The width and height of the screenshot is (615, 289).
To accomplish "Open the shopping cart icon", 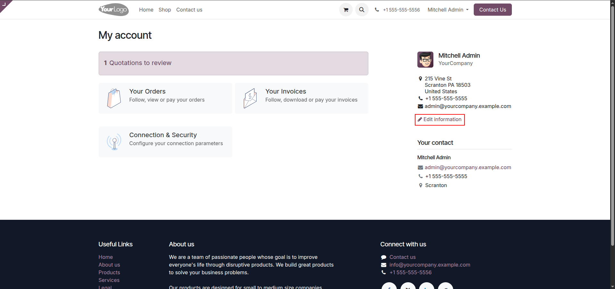I will pyautogui.click(x=346, y=10).
